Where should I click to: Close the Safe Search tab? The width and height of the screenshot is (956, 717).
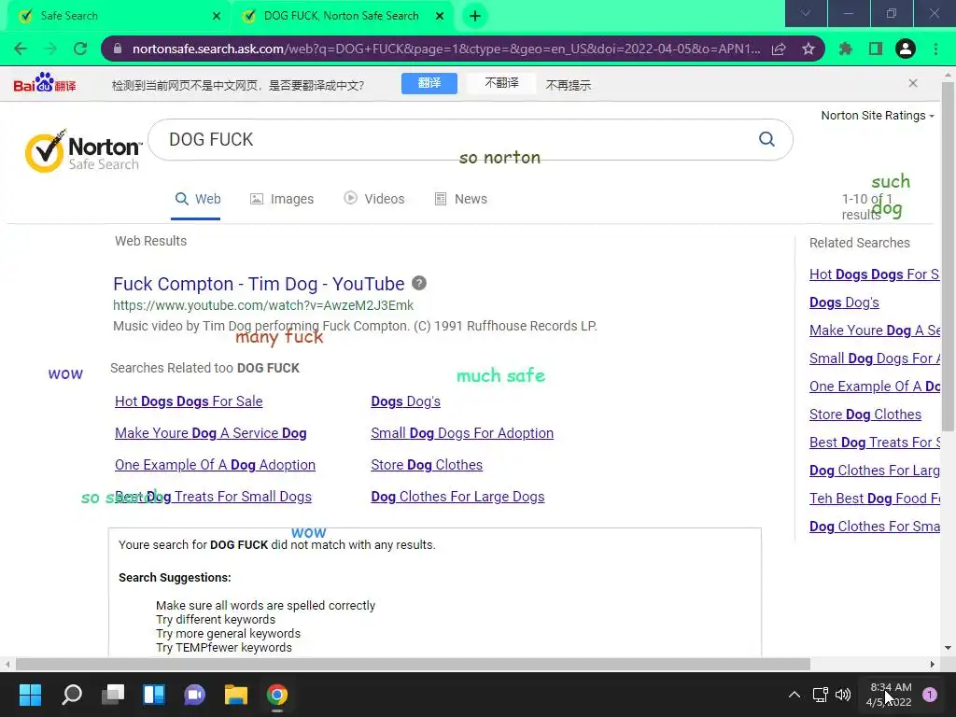tap(217, 16)
